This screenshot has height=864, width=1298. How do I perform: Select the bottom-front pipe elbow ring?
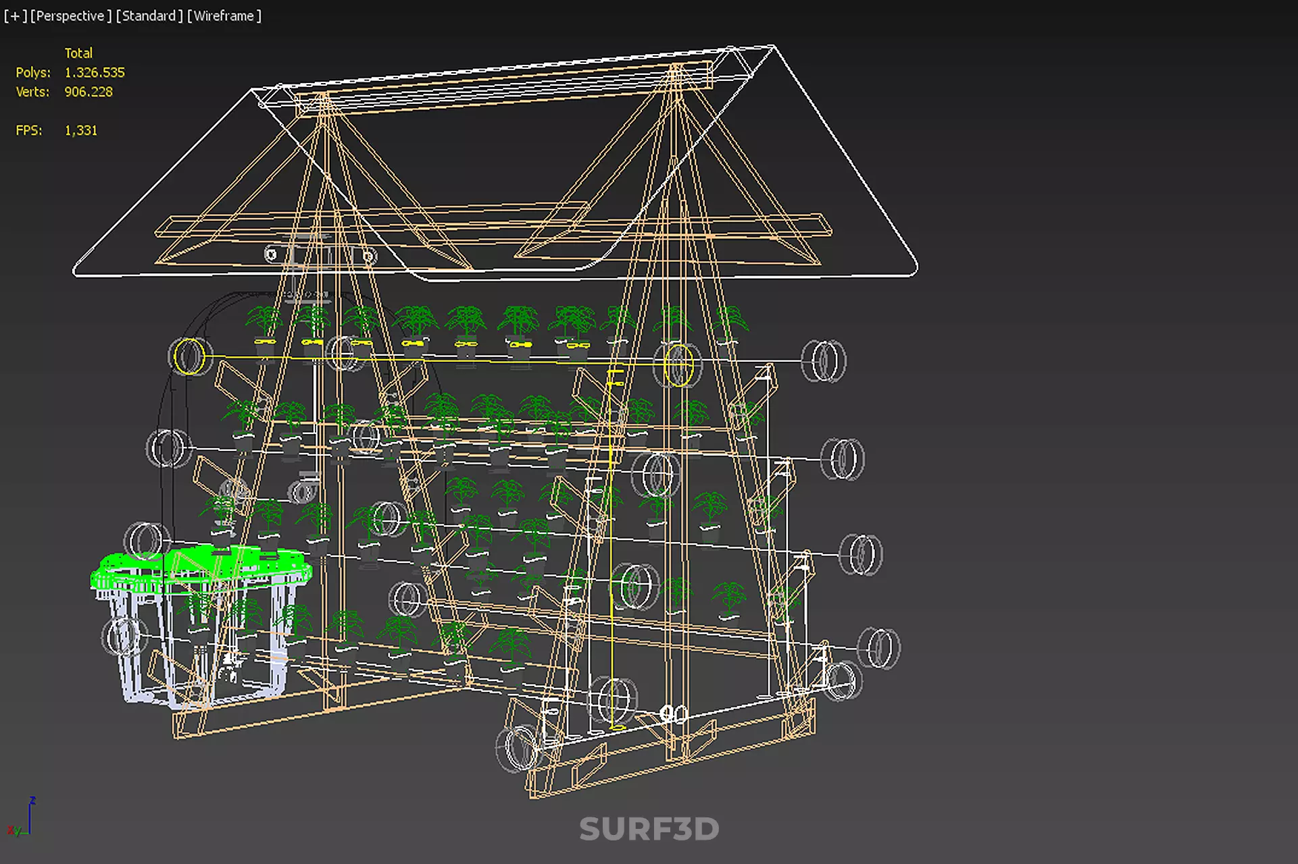coord(519,748)
